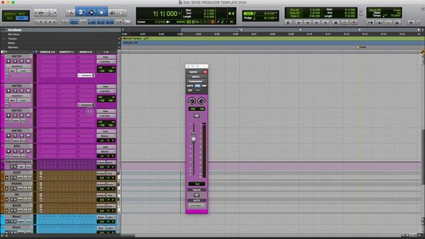Solo the HATS1 track

click(x=22, y=61)
